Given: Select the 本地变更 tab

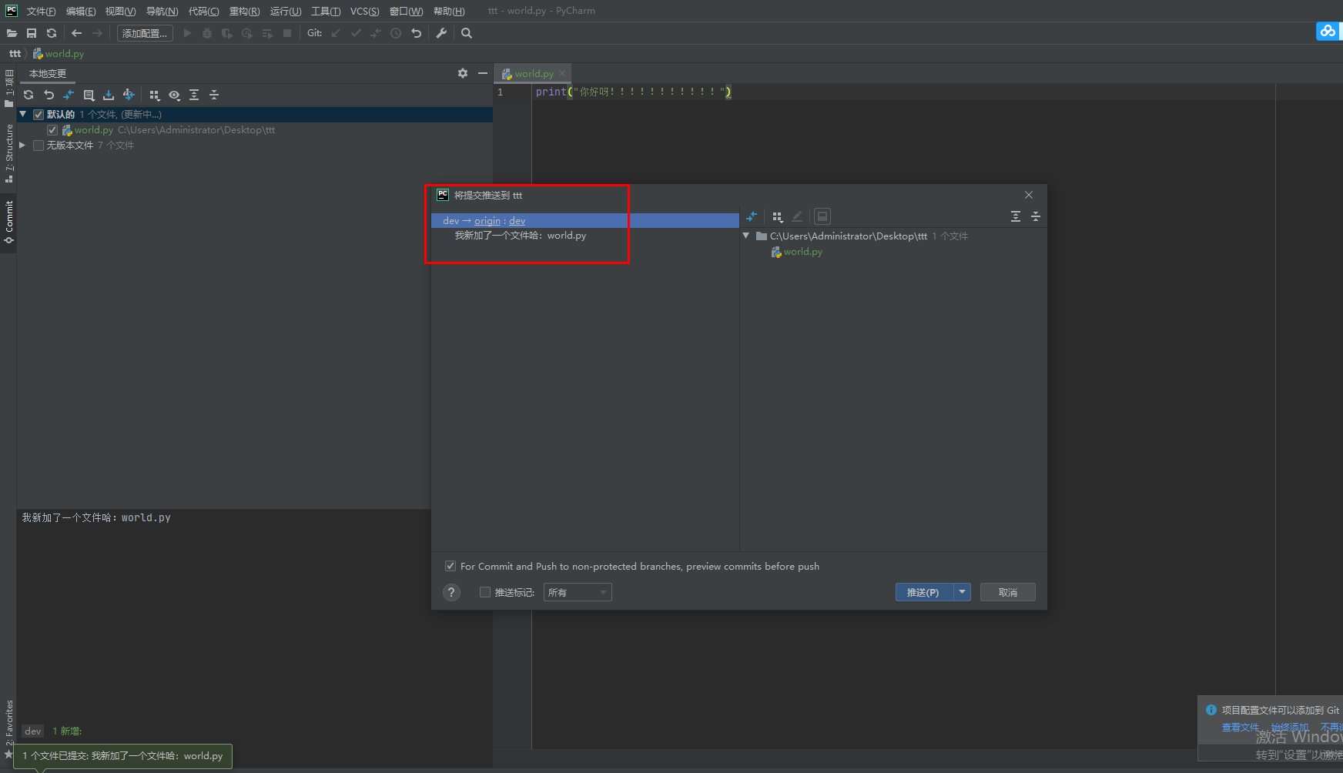Looking at the screenshot, I should tap(48, 73).
